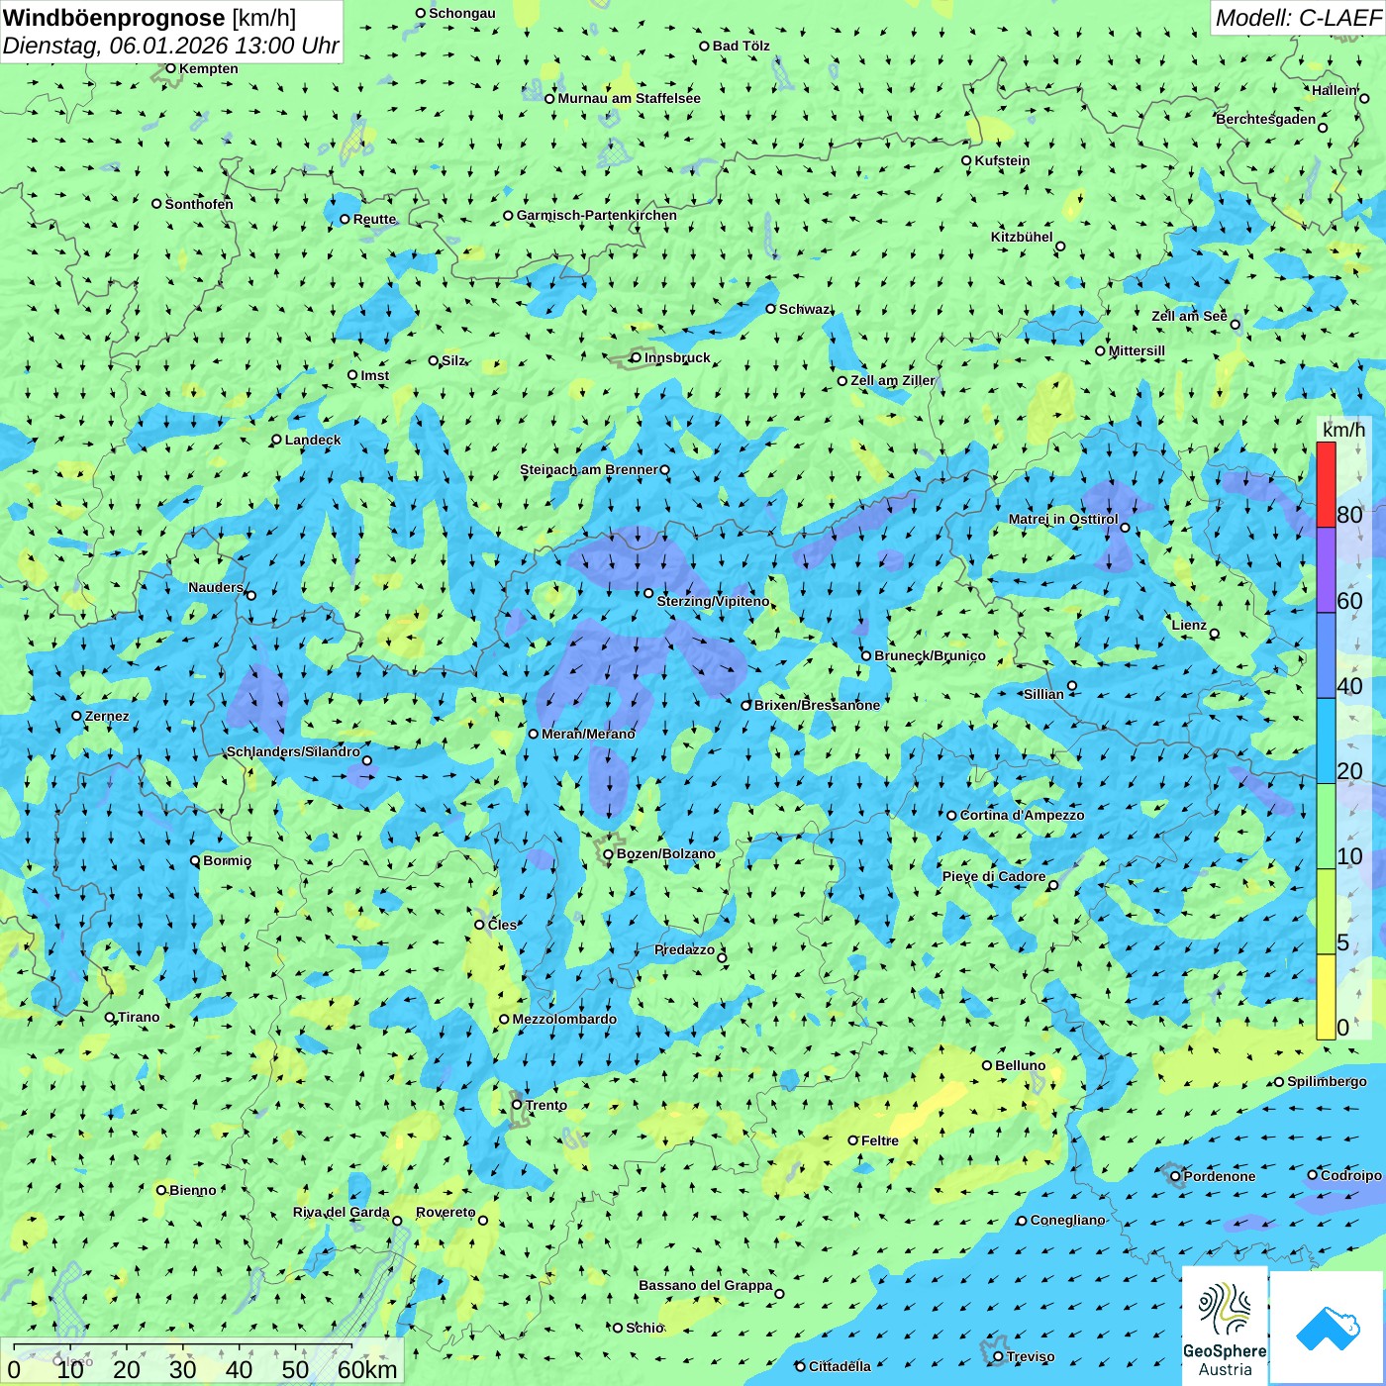
Task: Click the title 'Windböenprognose [km/h]'
Action: coord(149,18)
